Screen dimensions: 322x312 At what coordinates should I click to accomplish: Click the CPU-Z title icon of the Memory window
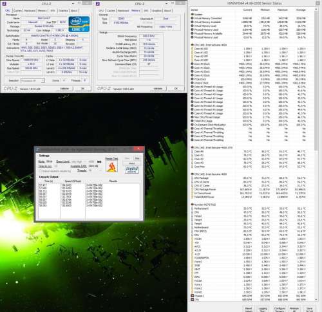click(x=98, y=4)
